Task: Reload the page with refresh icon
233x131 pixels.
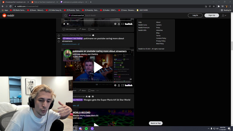Action: (x=11, y=6)
